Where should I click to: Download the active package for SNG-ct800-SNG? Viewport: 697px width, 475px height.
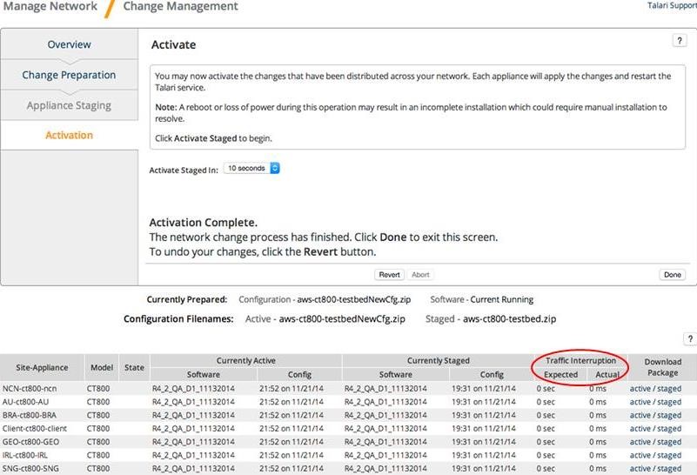click(640, 468)
